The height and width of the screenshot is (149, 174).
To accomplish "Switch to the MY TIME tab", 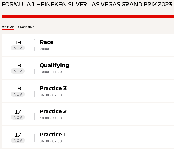I will tap(8, 27).
